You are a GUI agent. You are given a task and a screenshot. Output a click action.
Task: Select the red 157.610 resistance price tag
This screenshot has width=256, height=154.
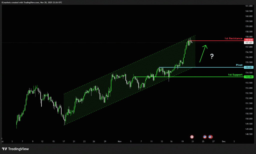(x=249, y=40)
